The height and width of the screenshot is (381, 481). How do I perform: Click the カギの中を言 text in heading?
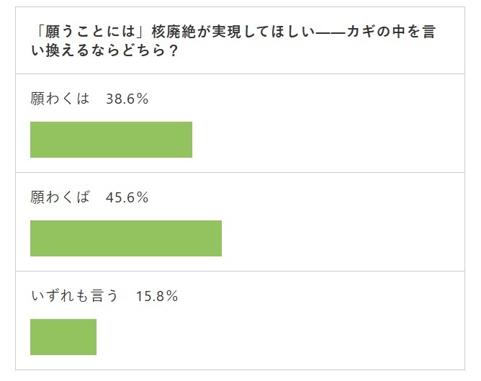tap(391, 32)
